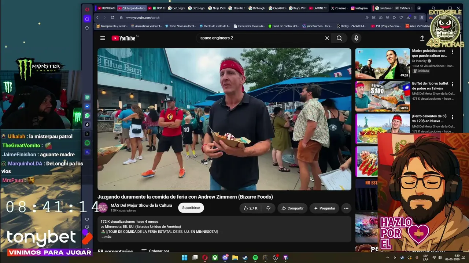The width and height of the screenshot is (469, 263).
Task: Clear the search box with the X icon
Action: (327, 38)
